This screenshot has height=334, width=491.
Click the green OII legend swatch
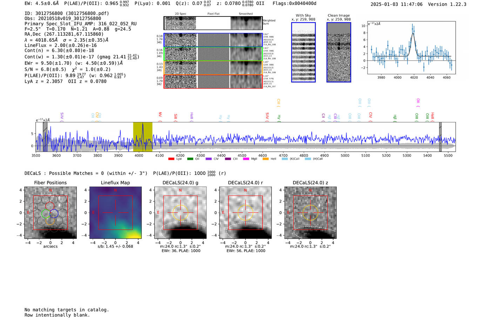click(x=190, y=159)
